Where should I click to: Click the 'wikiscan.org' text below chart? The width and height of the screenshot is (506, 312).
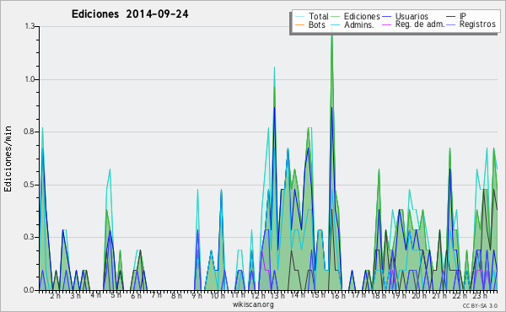click(253, 304)
